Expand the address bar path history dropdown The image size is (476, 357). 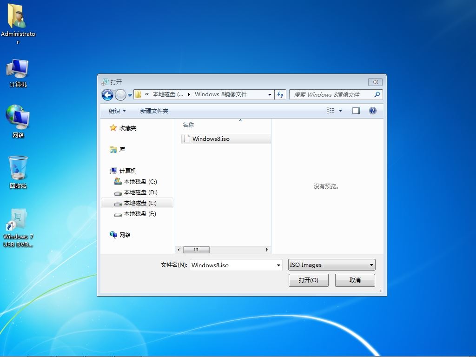[270, 95]
